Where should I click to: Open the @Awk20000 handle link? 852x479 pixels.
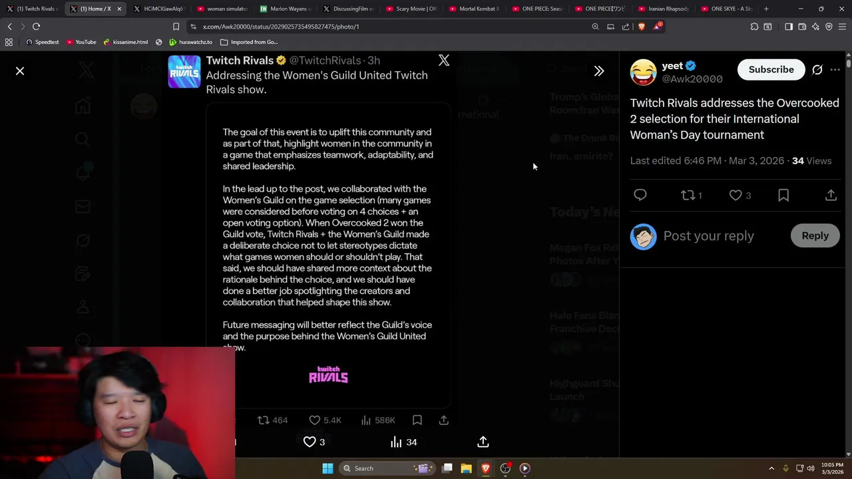click(x=692, y=79)
